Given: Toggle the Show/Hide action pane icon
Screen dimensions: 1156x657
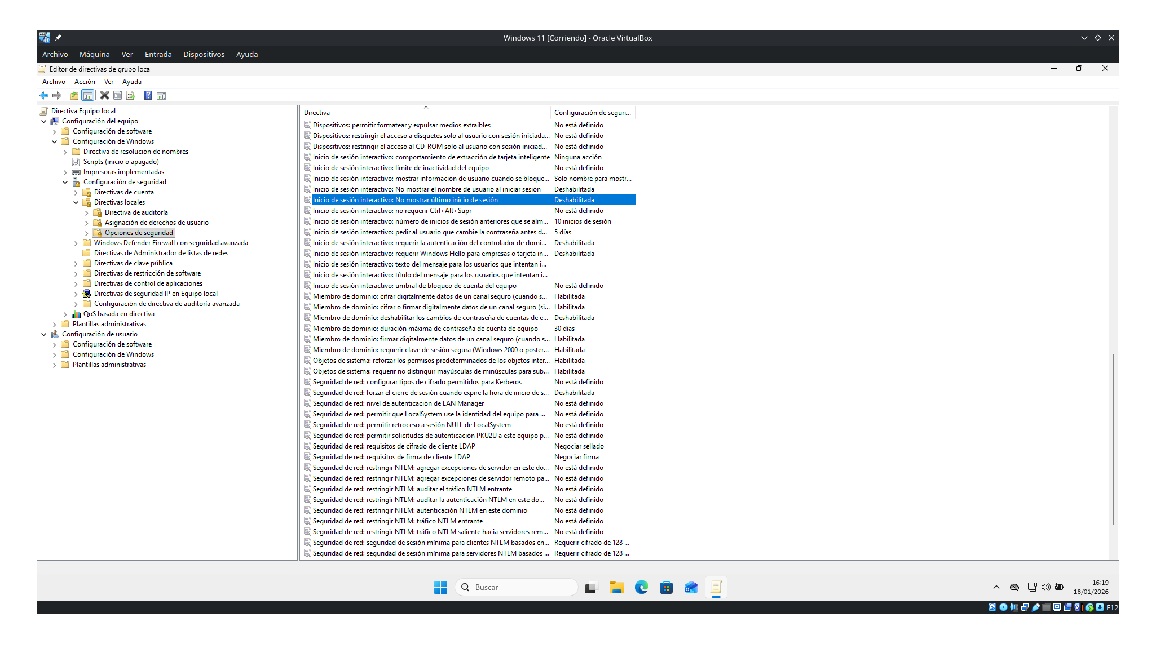Looking at the screenshot, I should click(161, 96).
